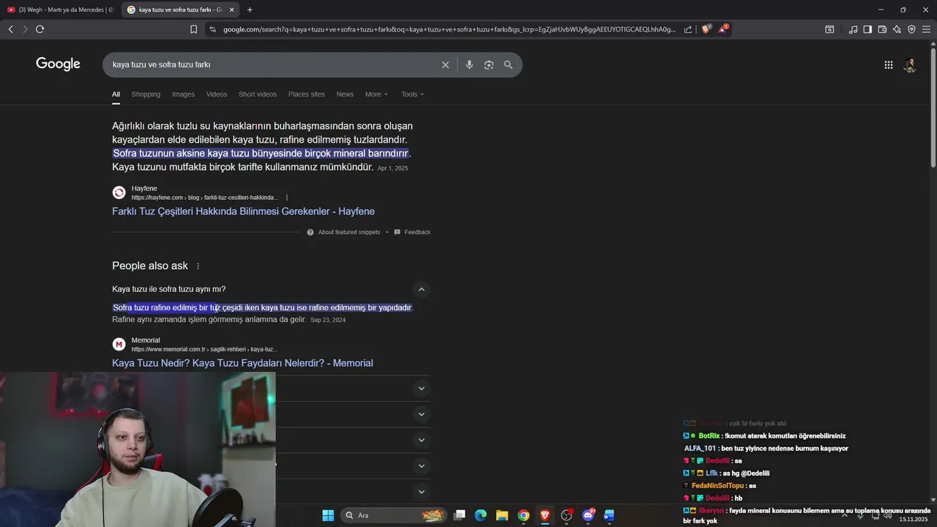This screenshot has height=527, width=937.
Task: Open the Google account profile avatar
Action: click(910, 65)
